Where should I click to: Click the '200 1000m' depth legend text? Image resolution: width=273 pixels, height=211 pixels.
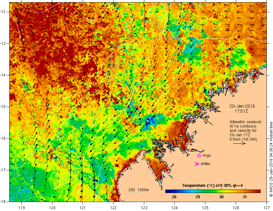[x=139, y=190]
